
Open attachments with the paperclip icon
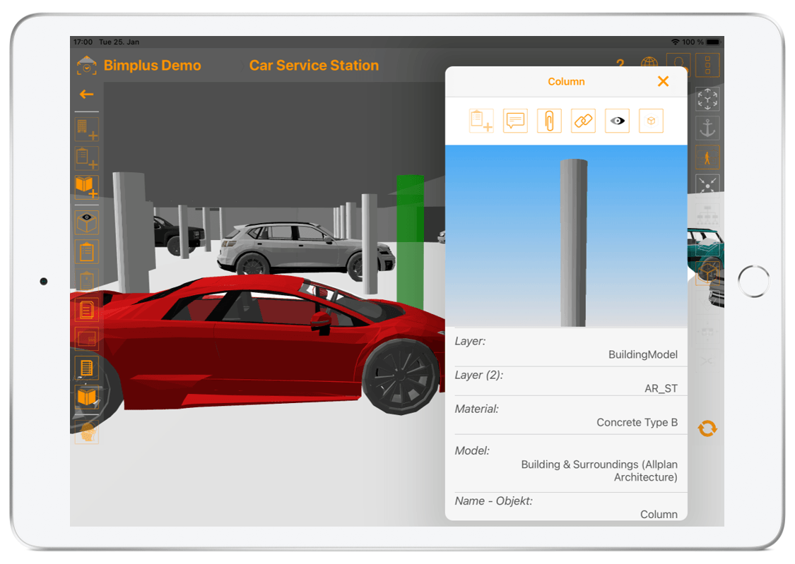[x=549, y=121]
